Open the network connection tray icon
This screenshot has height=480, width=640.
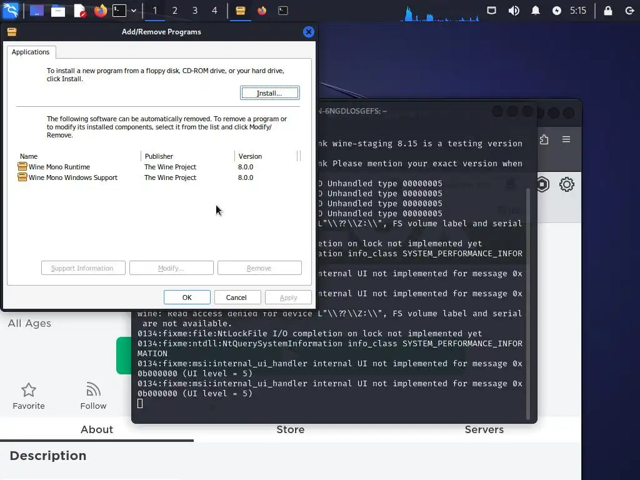point(491,11)
